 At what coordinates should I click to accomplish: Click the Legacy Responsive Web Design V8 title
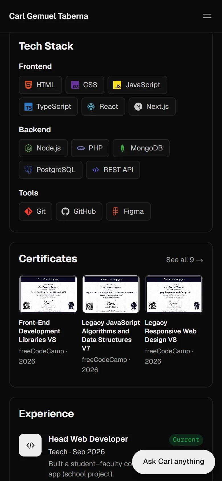170,331
